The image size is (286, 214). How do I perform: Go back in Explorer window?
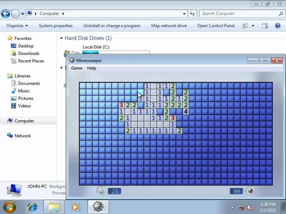[5, 14]
